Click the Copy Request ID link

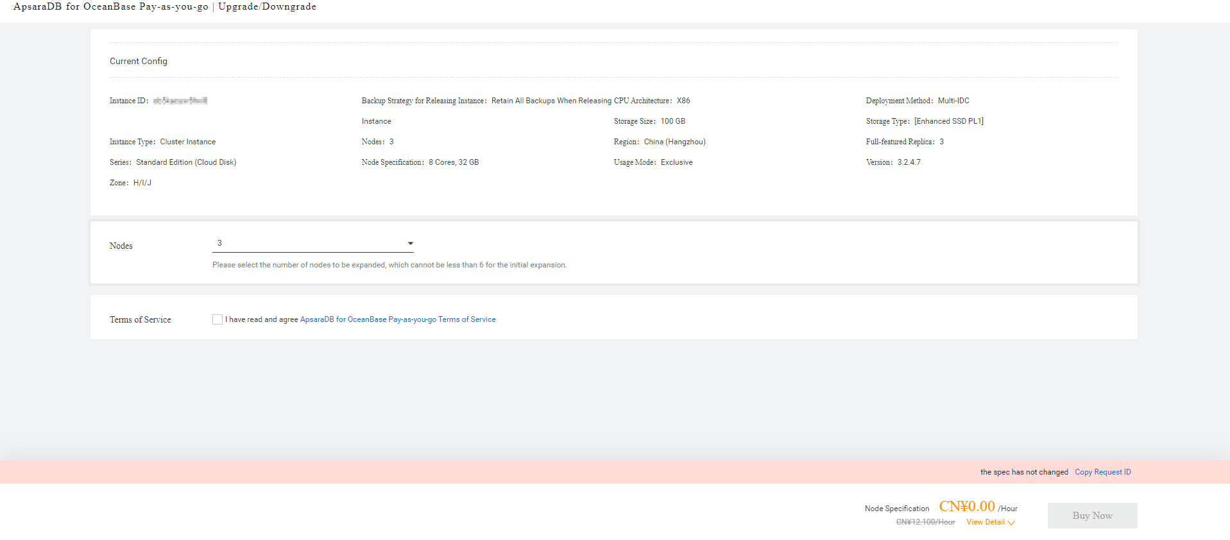[x=1103, y=472]
